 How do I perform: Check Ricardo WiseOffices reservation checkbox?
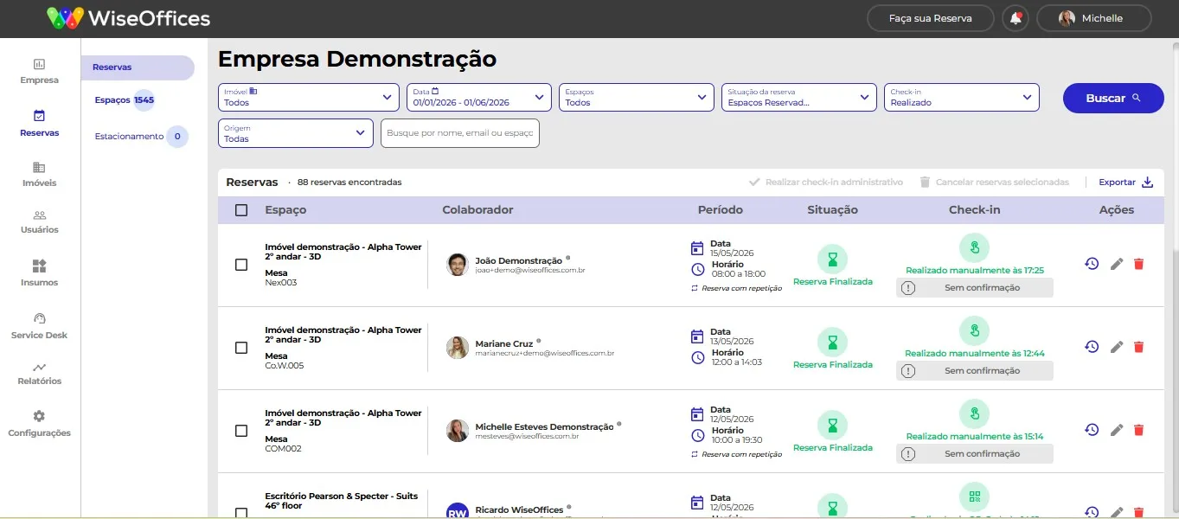tap(241, 513)
